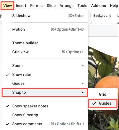Enable Show filmstrip
Screen dimensions: 119x130
(45, 115)
